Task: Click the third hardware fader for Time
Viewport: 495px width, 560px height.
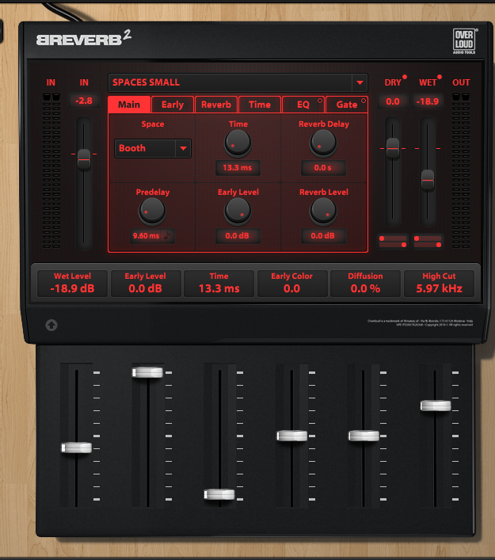Action: 219,494
